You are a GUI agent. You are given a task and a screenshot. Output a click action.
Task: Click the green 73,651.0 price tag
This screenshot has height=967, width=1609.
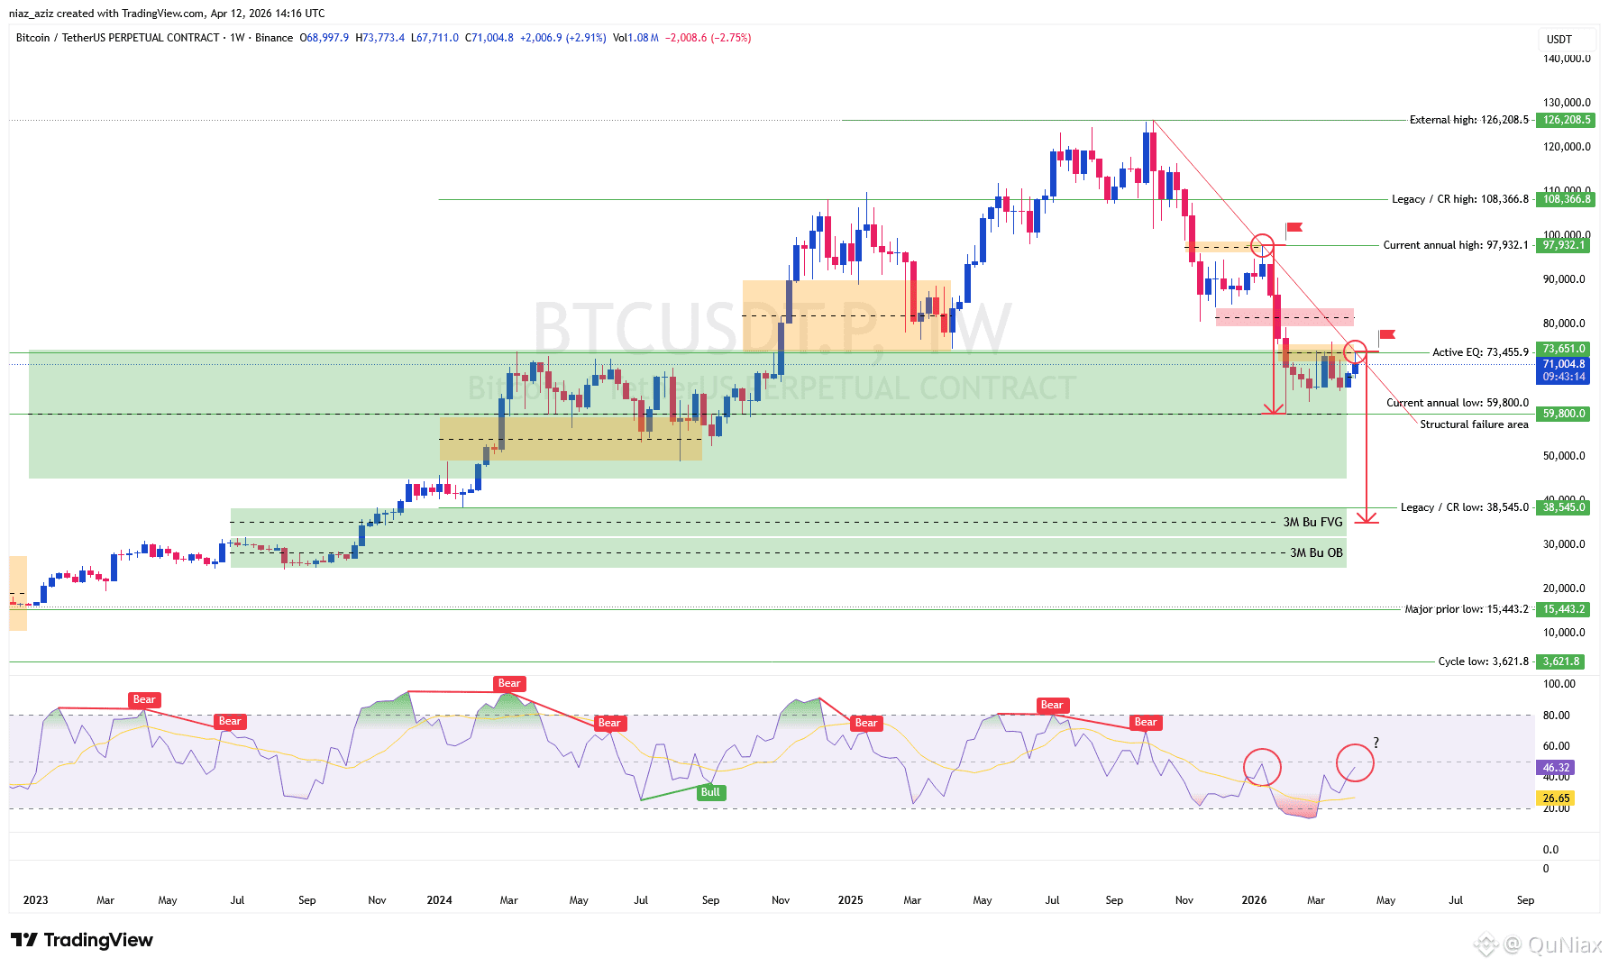(x=1563, y=349)
